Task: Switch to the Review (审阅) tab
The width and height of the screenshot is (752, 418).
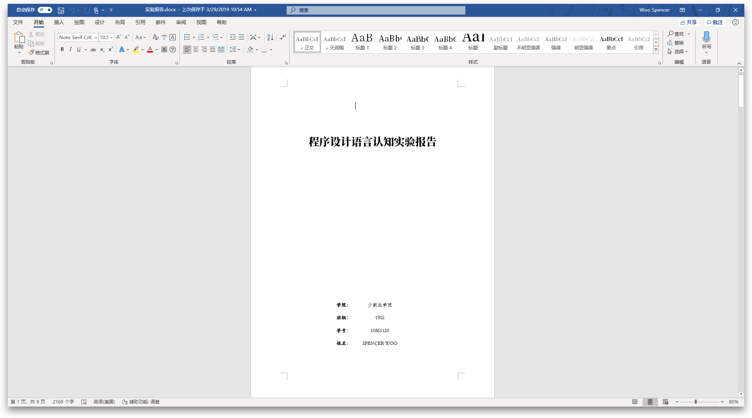Action: (181, 22)
